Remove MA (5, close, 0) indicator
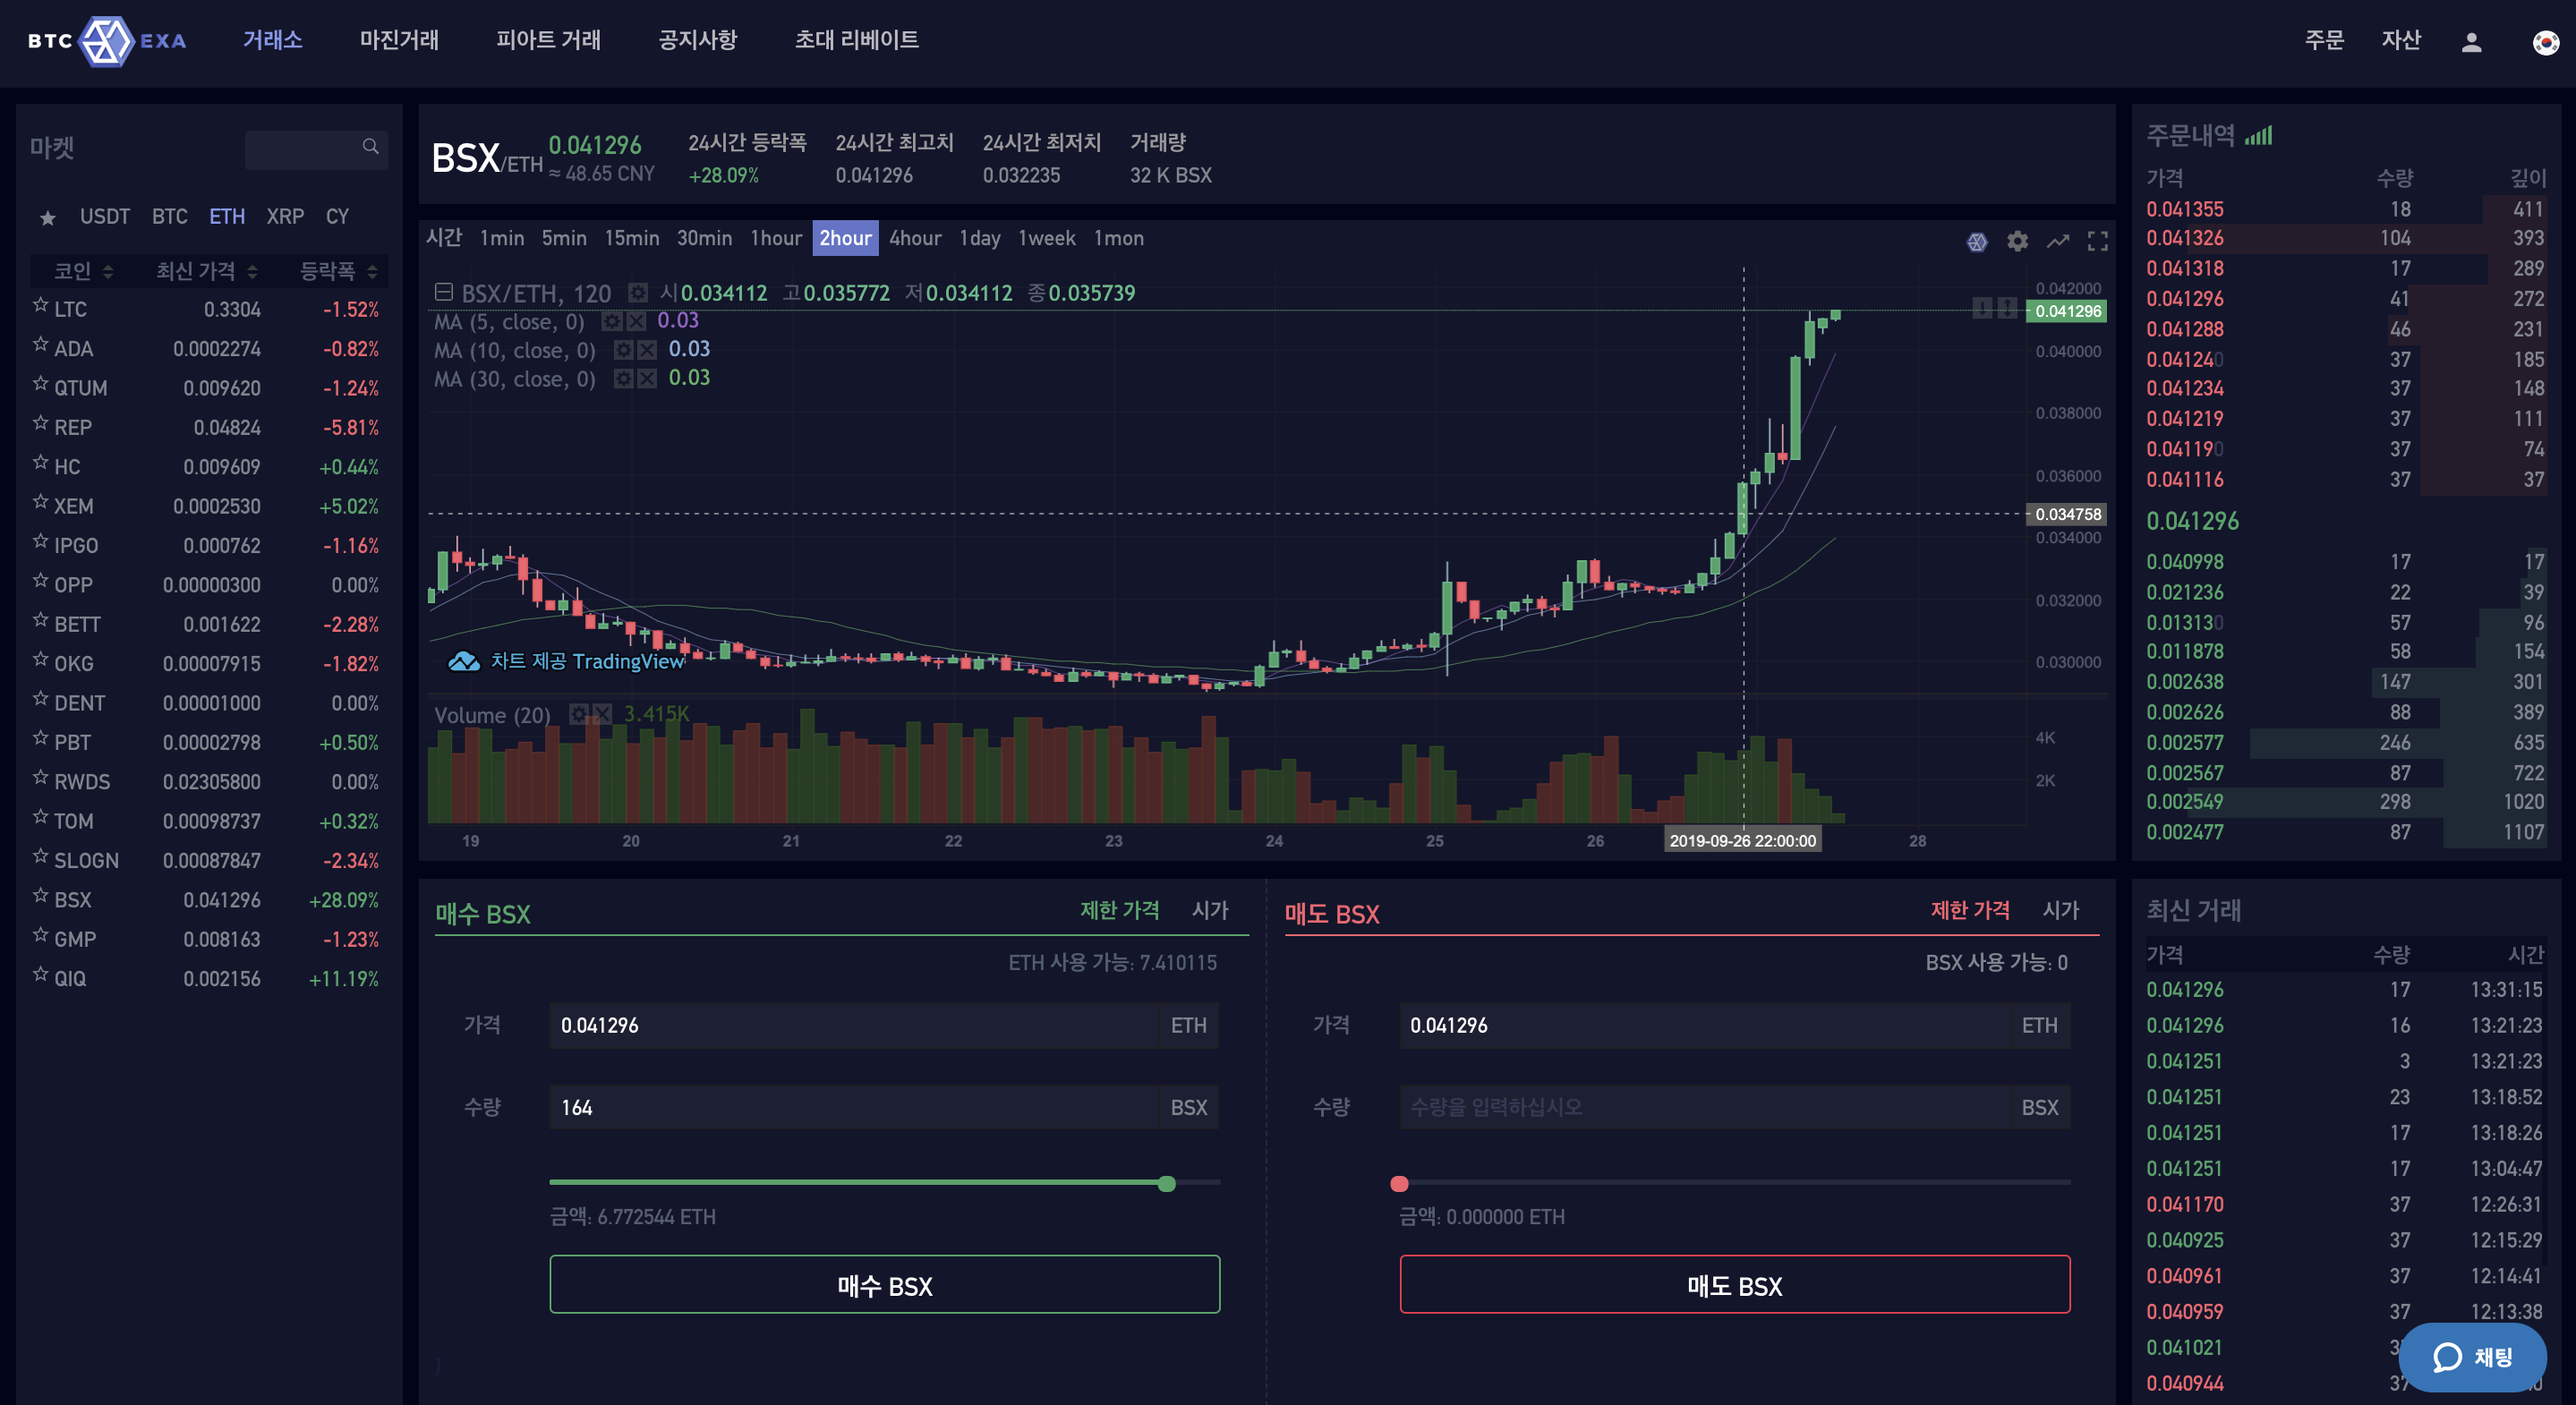Screen dimensions: 2576x1405 point(636,321)
